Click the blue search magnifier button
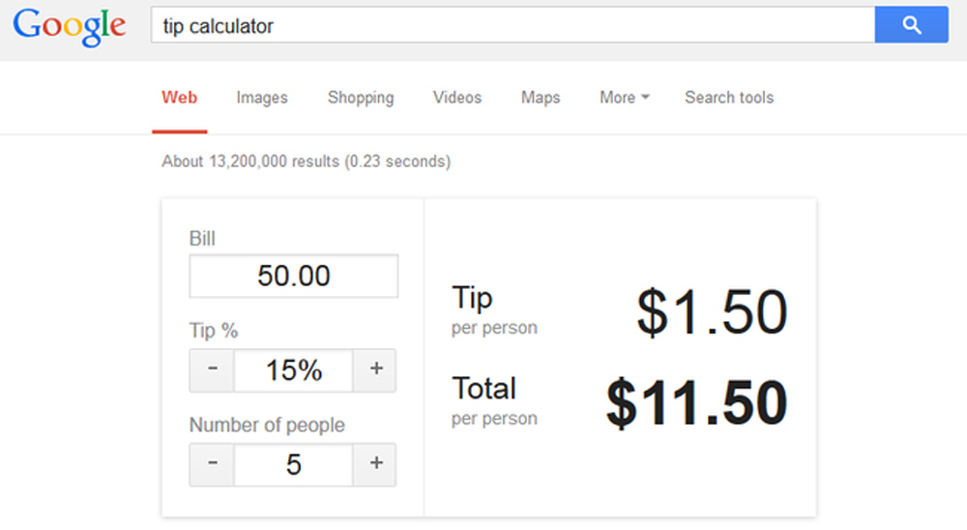This screenshot has height=530, width=967. point(911,25)
